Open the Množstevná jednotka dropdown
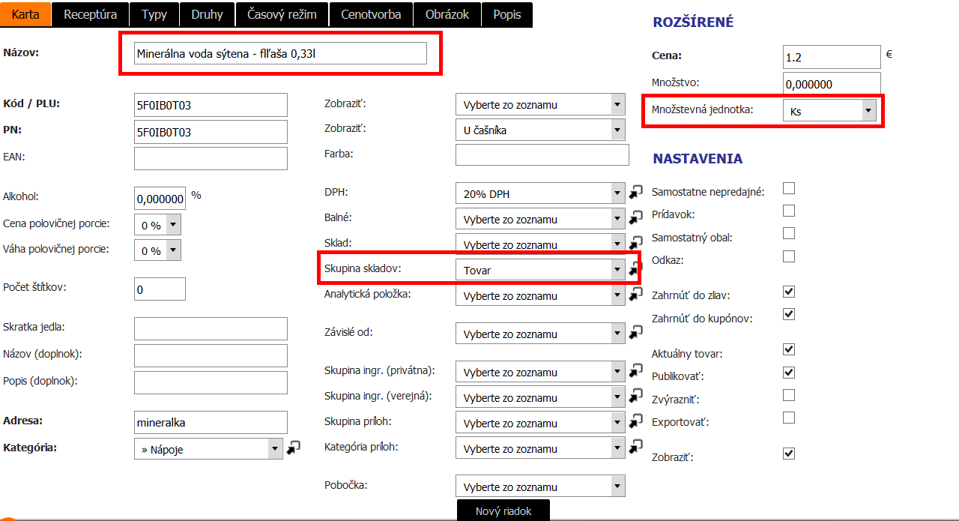This screenshot has width=959, height=521. coord(829,111)
